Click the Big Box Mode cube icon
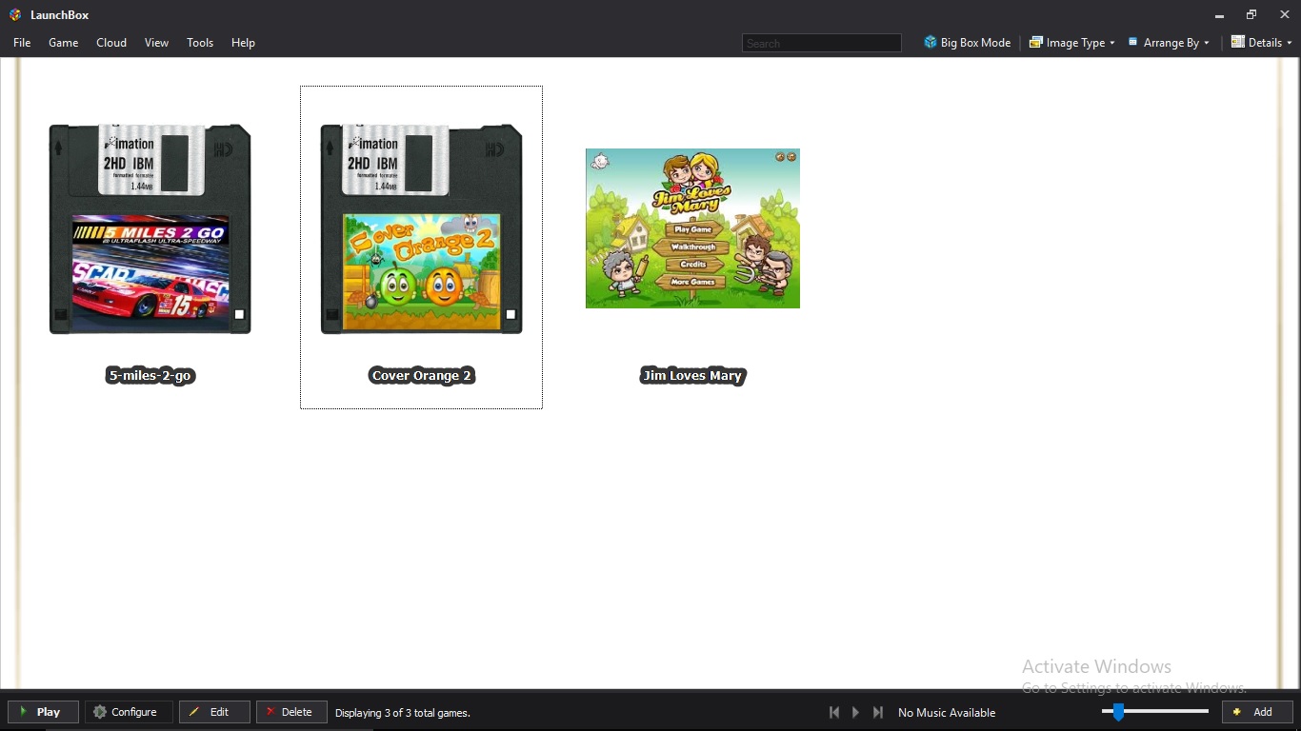1301x731 pixels. pos(931,43)
